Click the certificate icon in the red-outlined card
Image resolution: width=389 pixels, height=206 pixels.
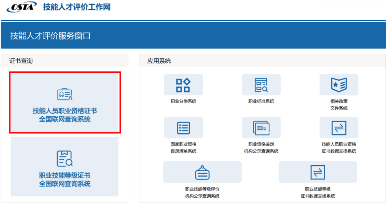click(x=65, y=94)
